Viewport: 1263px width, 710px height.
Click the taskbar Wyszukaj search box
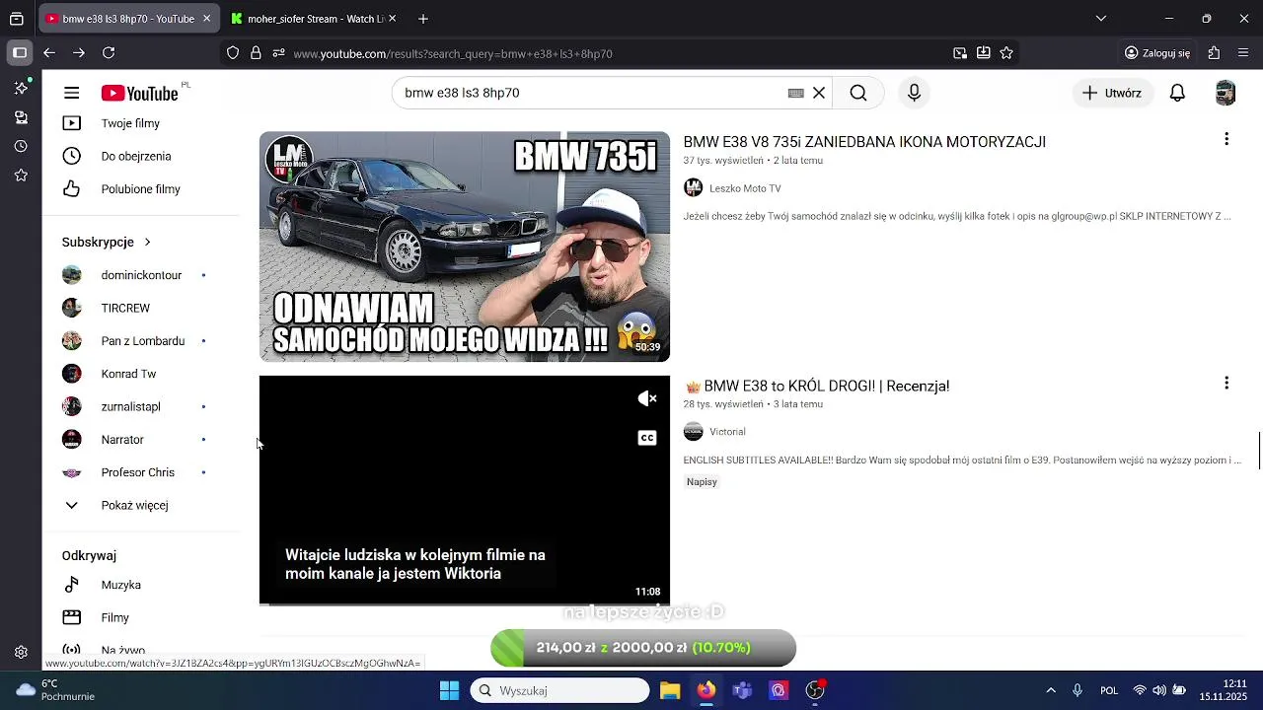pos(559,690)
